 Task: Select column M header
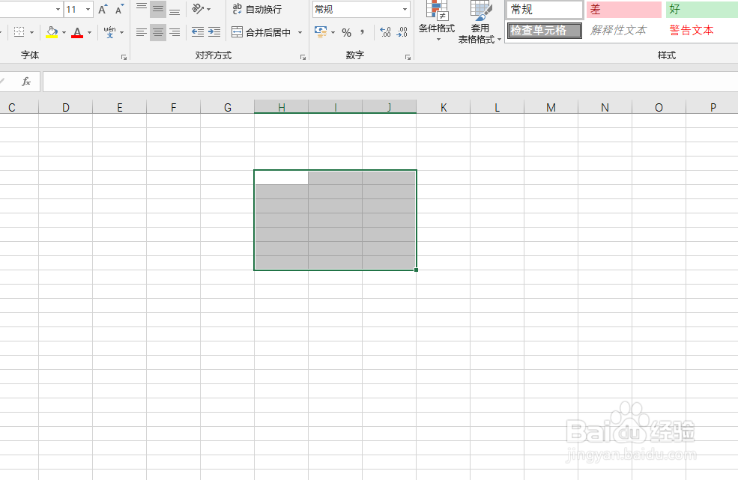click(551, 107)
